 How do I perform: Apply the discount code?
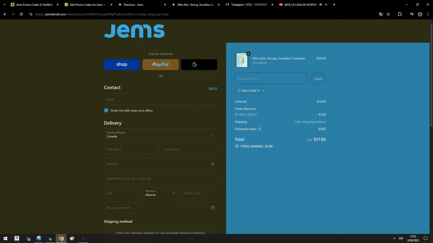point(318,79)
